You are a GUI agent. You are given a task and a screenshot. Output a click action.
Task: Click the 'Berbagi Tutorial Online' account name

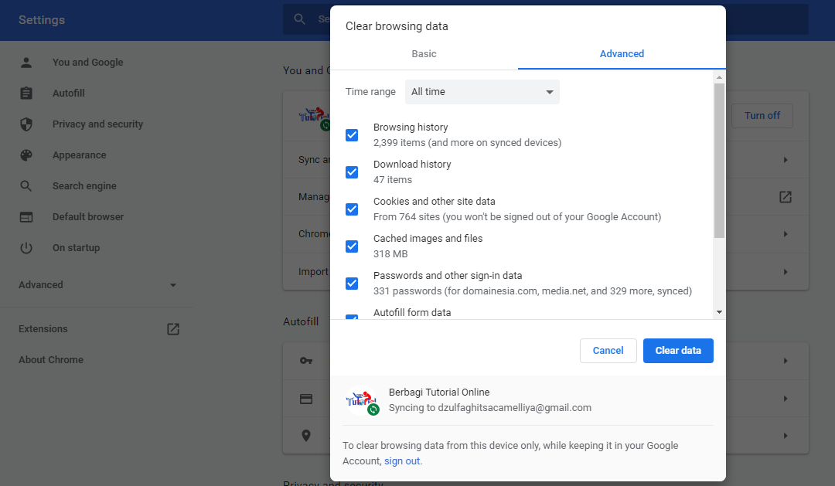point(439,393)
